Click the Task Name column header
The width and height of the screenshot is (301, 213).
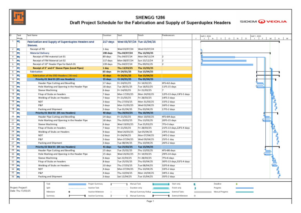pyautogui.click(x=32, y=35)
